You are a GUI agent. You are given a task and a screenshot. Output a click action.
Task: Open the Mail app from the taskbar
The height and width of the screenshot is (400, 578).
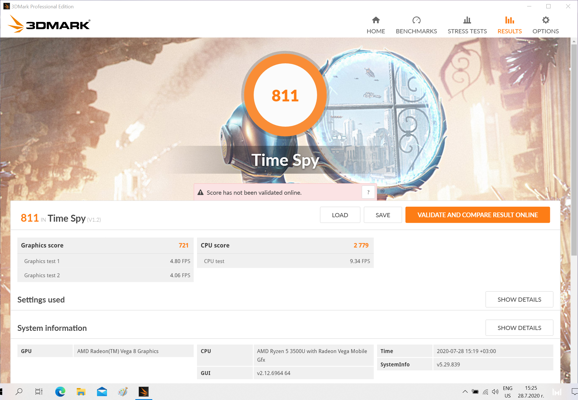[102, 392]
